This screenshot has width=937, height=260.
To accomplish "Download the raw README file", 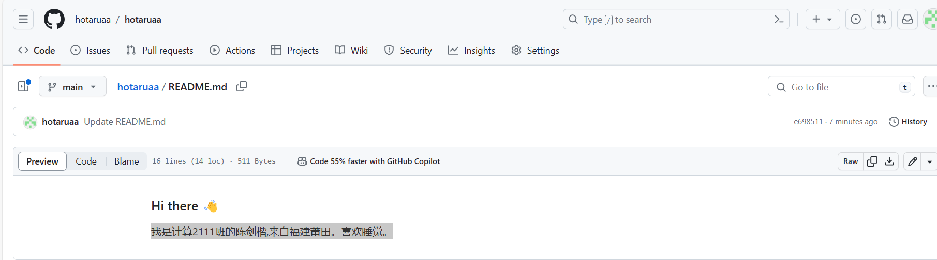I will [x=889, y=161].
